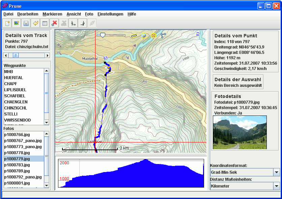Open the Distanz Maßeinheiten dropdown
The image size is (282, 199).
coord(276,186)
